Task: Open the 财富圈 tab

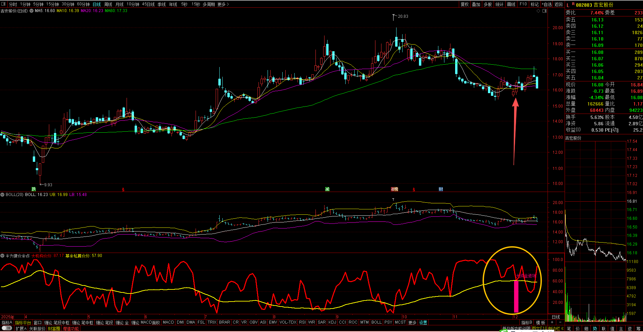Action: click(54, 329)
